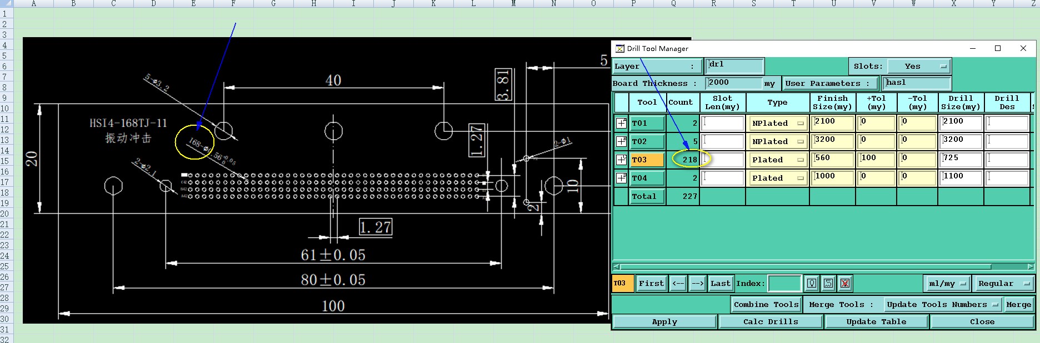This screenshot has width=1040, height=343.
Task: Click the middle icon next to Index field
Action: click(828, 283)
